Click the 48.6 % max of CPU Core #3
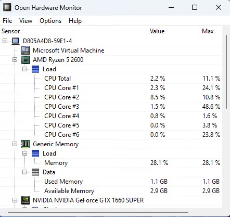Screen dimensions: 230x217 click(211, 107)
